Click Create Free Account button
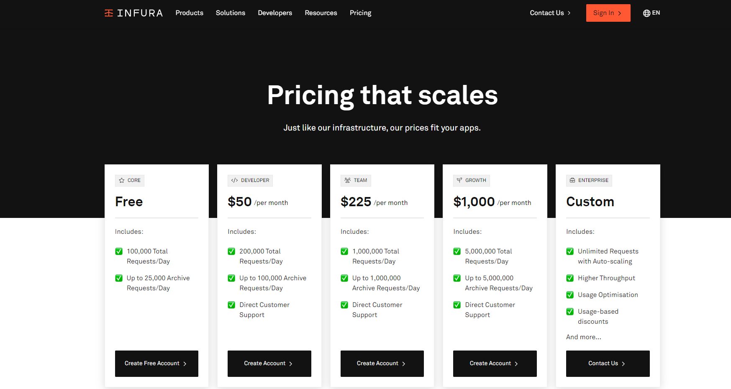This screenshot has height=389, width=731. pyautogui.click(x=156, y=363)
